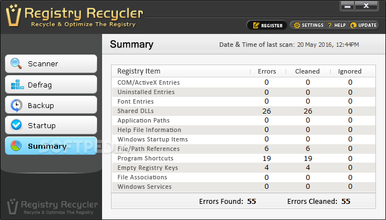Click the Errors column header
386x220 pixels.
(x=267, y=71)
